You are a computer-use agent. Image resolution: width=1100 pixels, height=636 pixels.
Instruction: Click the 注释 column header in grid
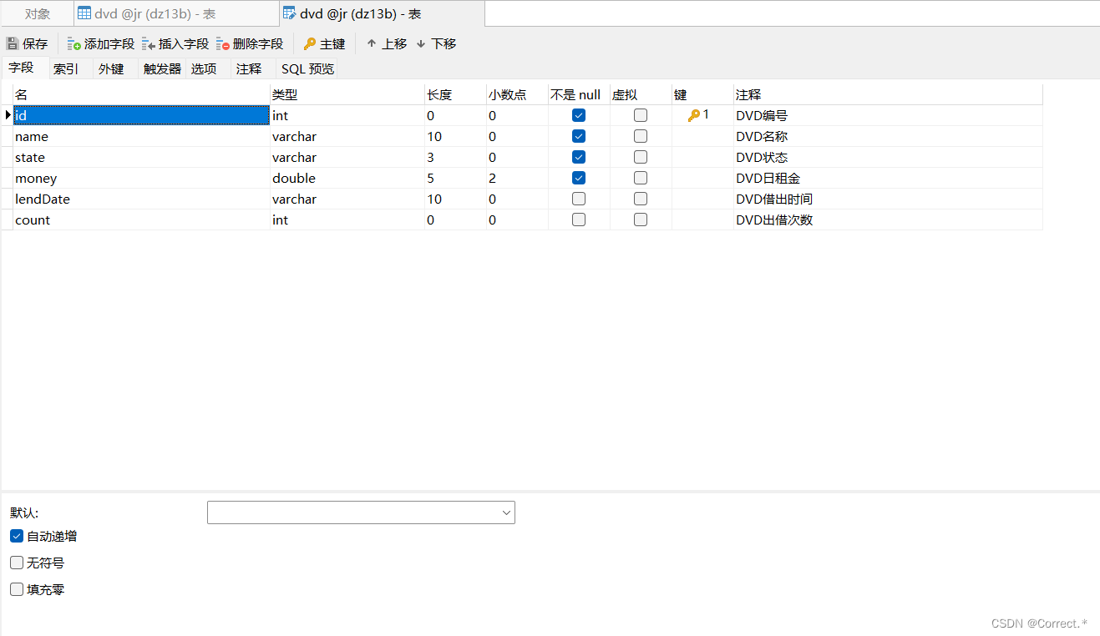(x=888, y=94)
